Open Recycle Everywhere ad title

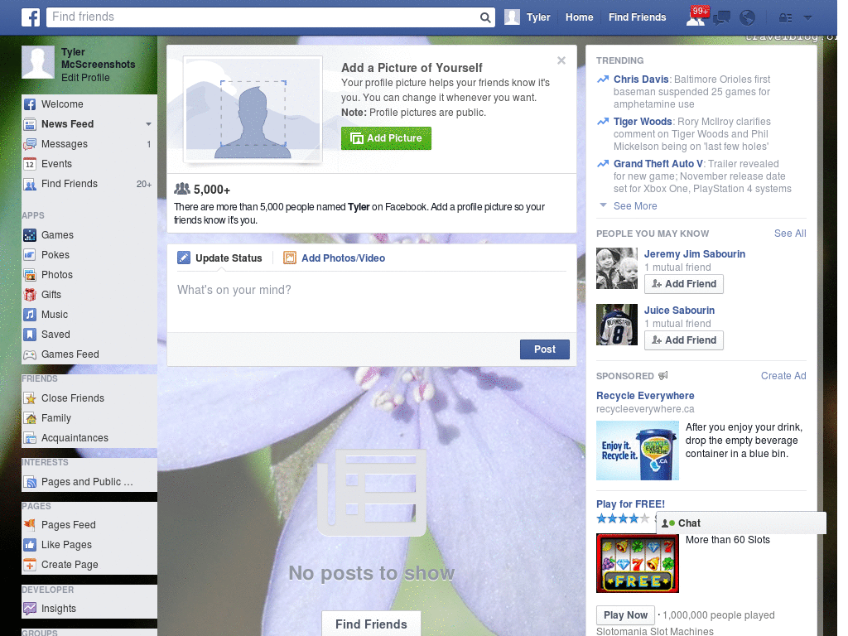[x=645, y=396]
